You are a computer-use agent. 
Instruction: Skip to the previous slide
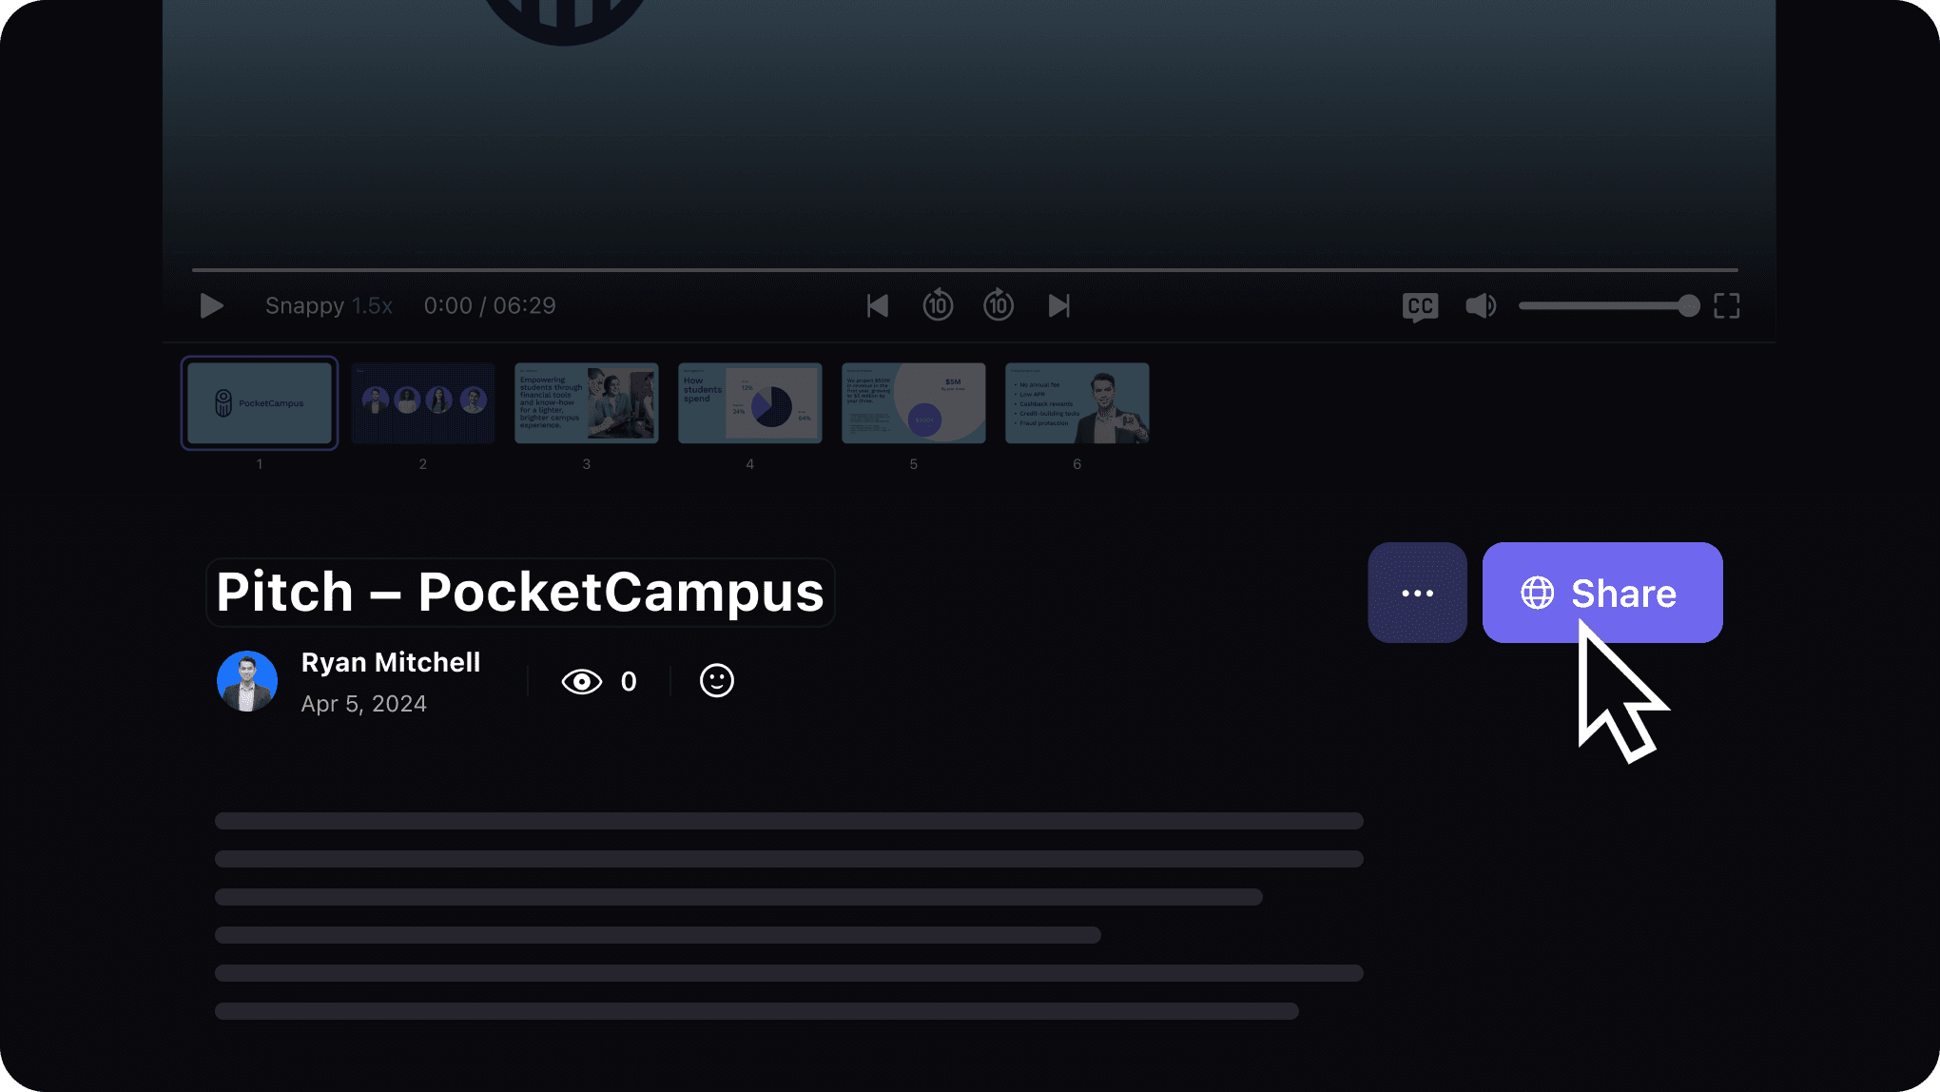pos(877,305)
